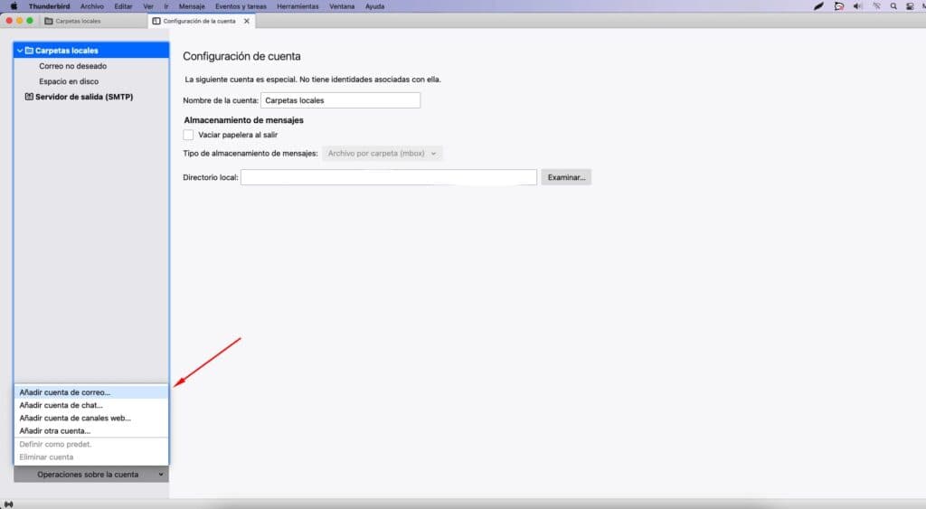Enable Vaciar papelera al salir checkbox

point(189,135)
